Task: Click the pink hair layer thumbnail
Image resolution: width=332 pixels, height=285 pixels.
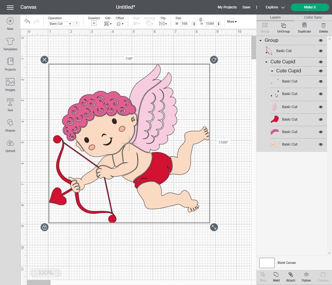Action: pos(275,132)
